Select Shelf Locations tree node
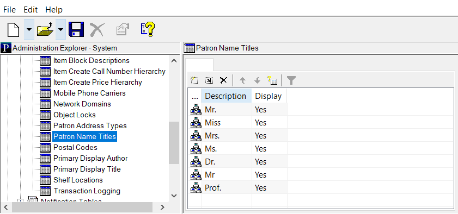This screenshot has width=458, height=214. [78, 180]
